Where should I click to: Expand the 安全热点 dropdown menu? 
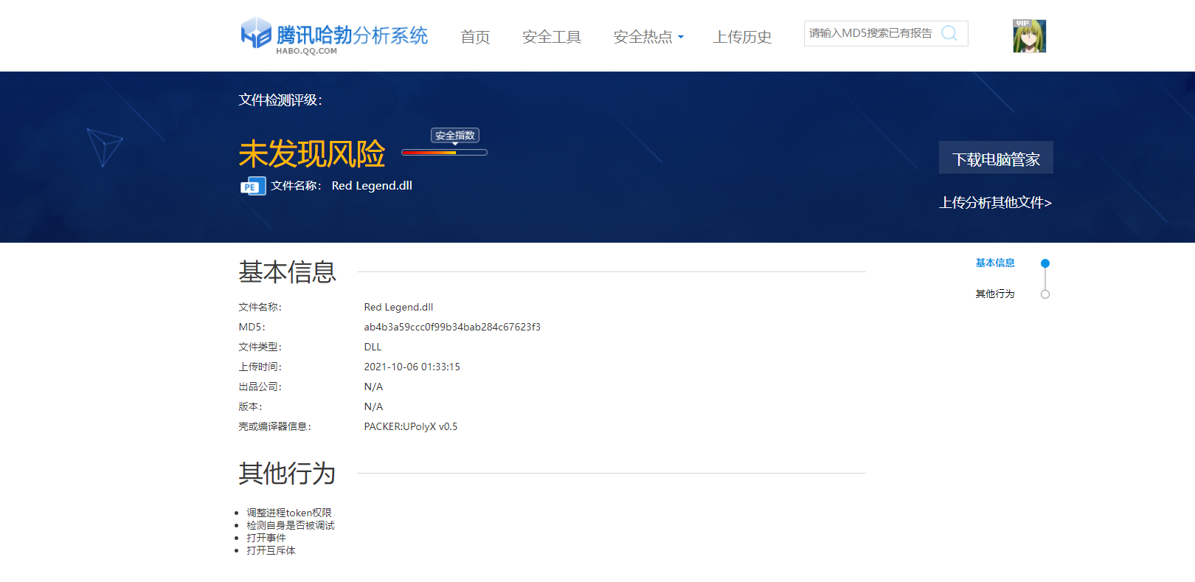pyautogui.click(x=648, y=37)
